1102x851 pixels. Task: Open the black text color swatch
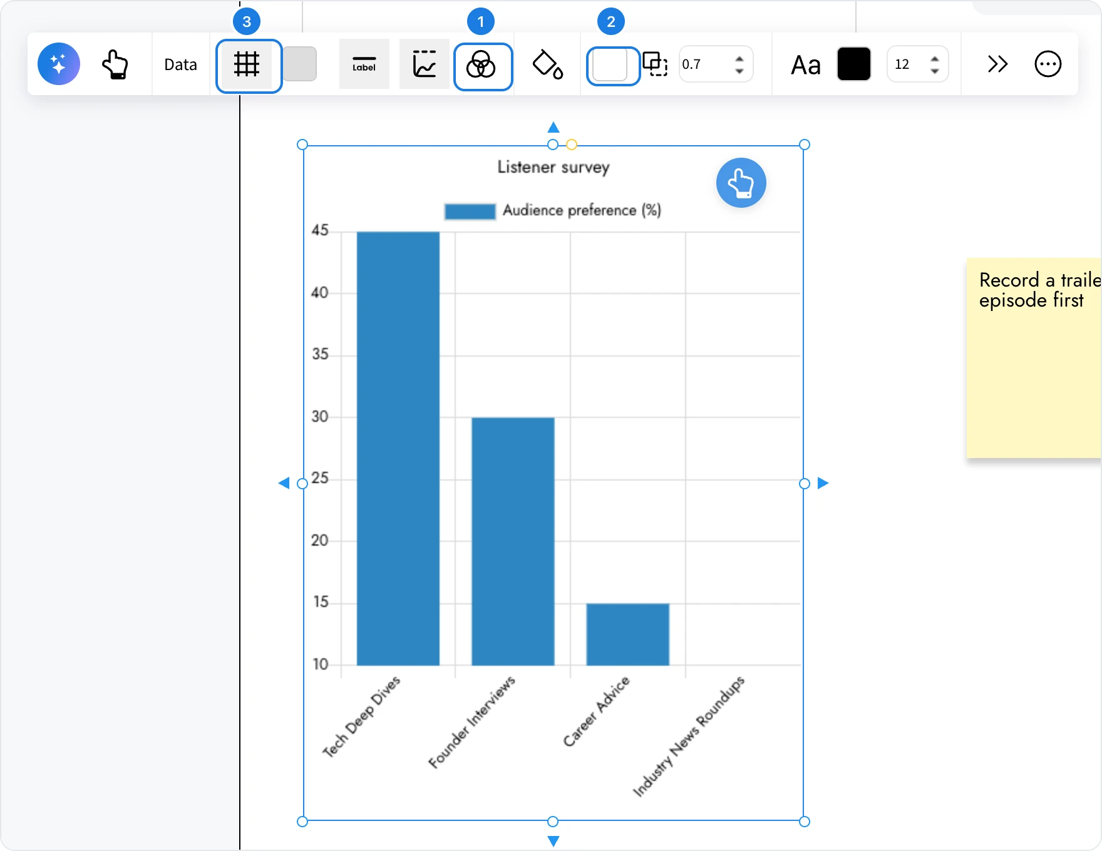pos(854,64)
